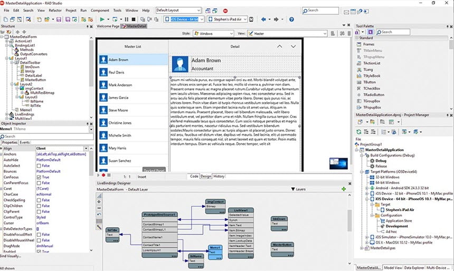Select Christine Jones in the Master List
Screen dimensions: 454x271
[x=133, y=123]
